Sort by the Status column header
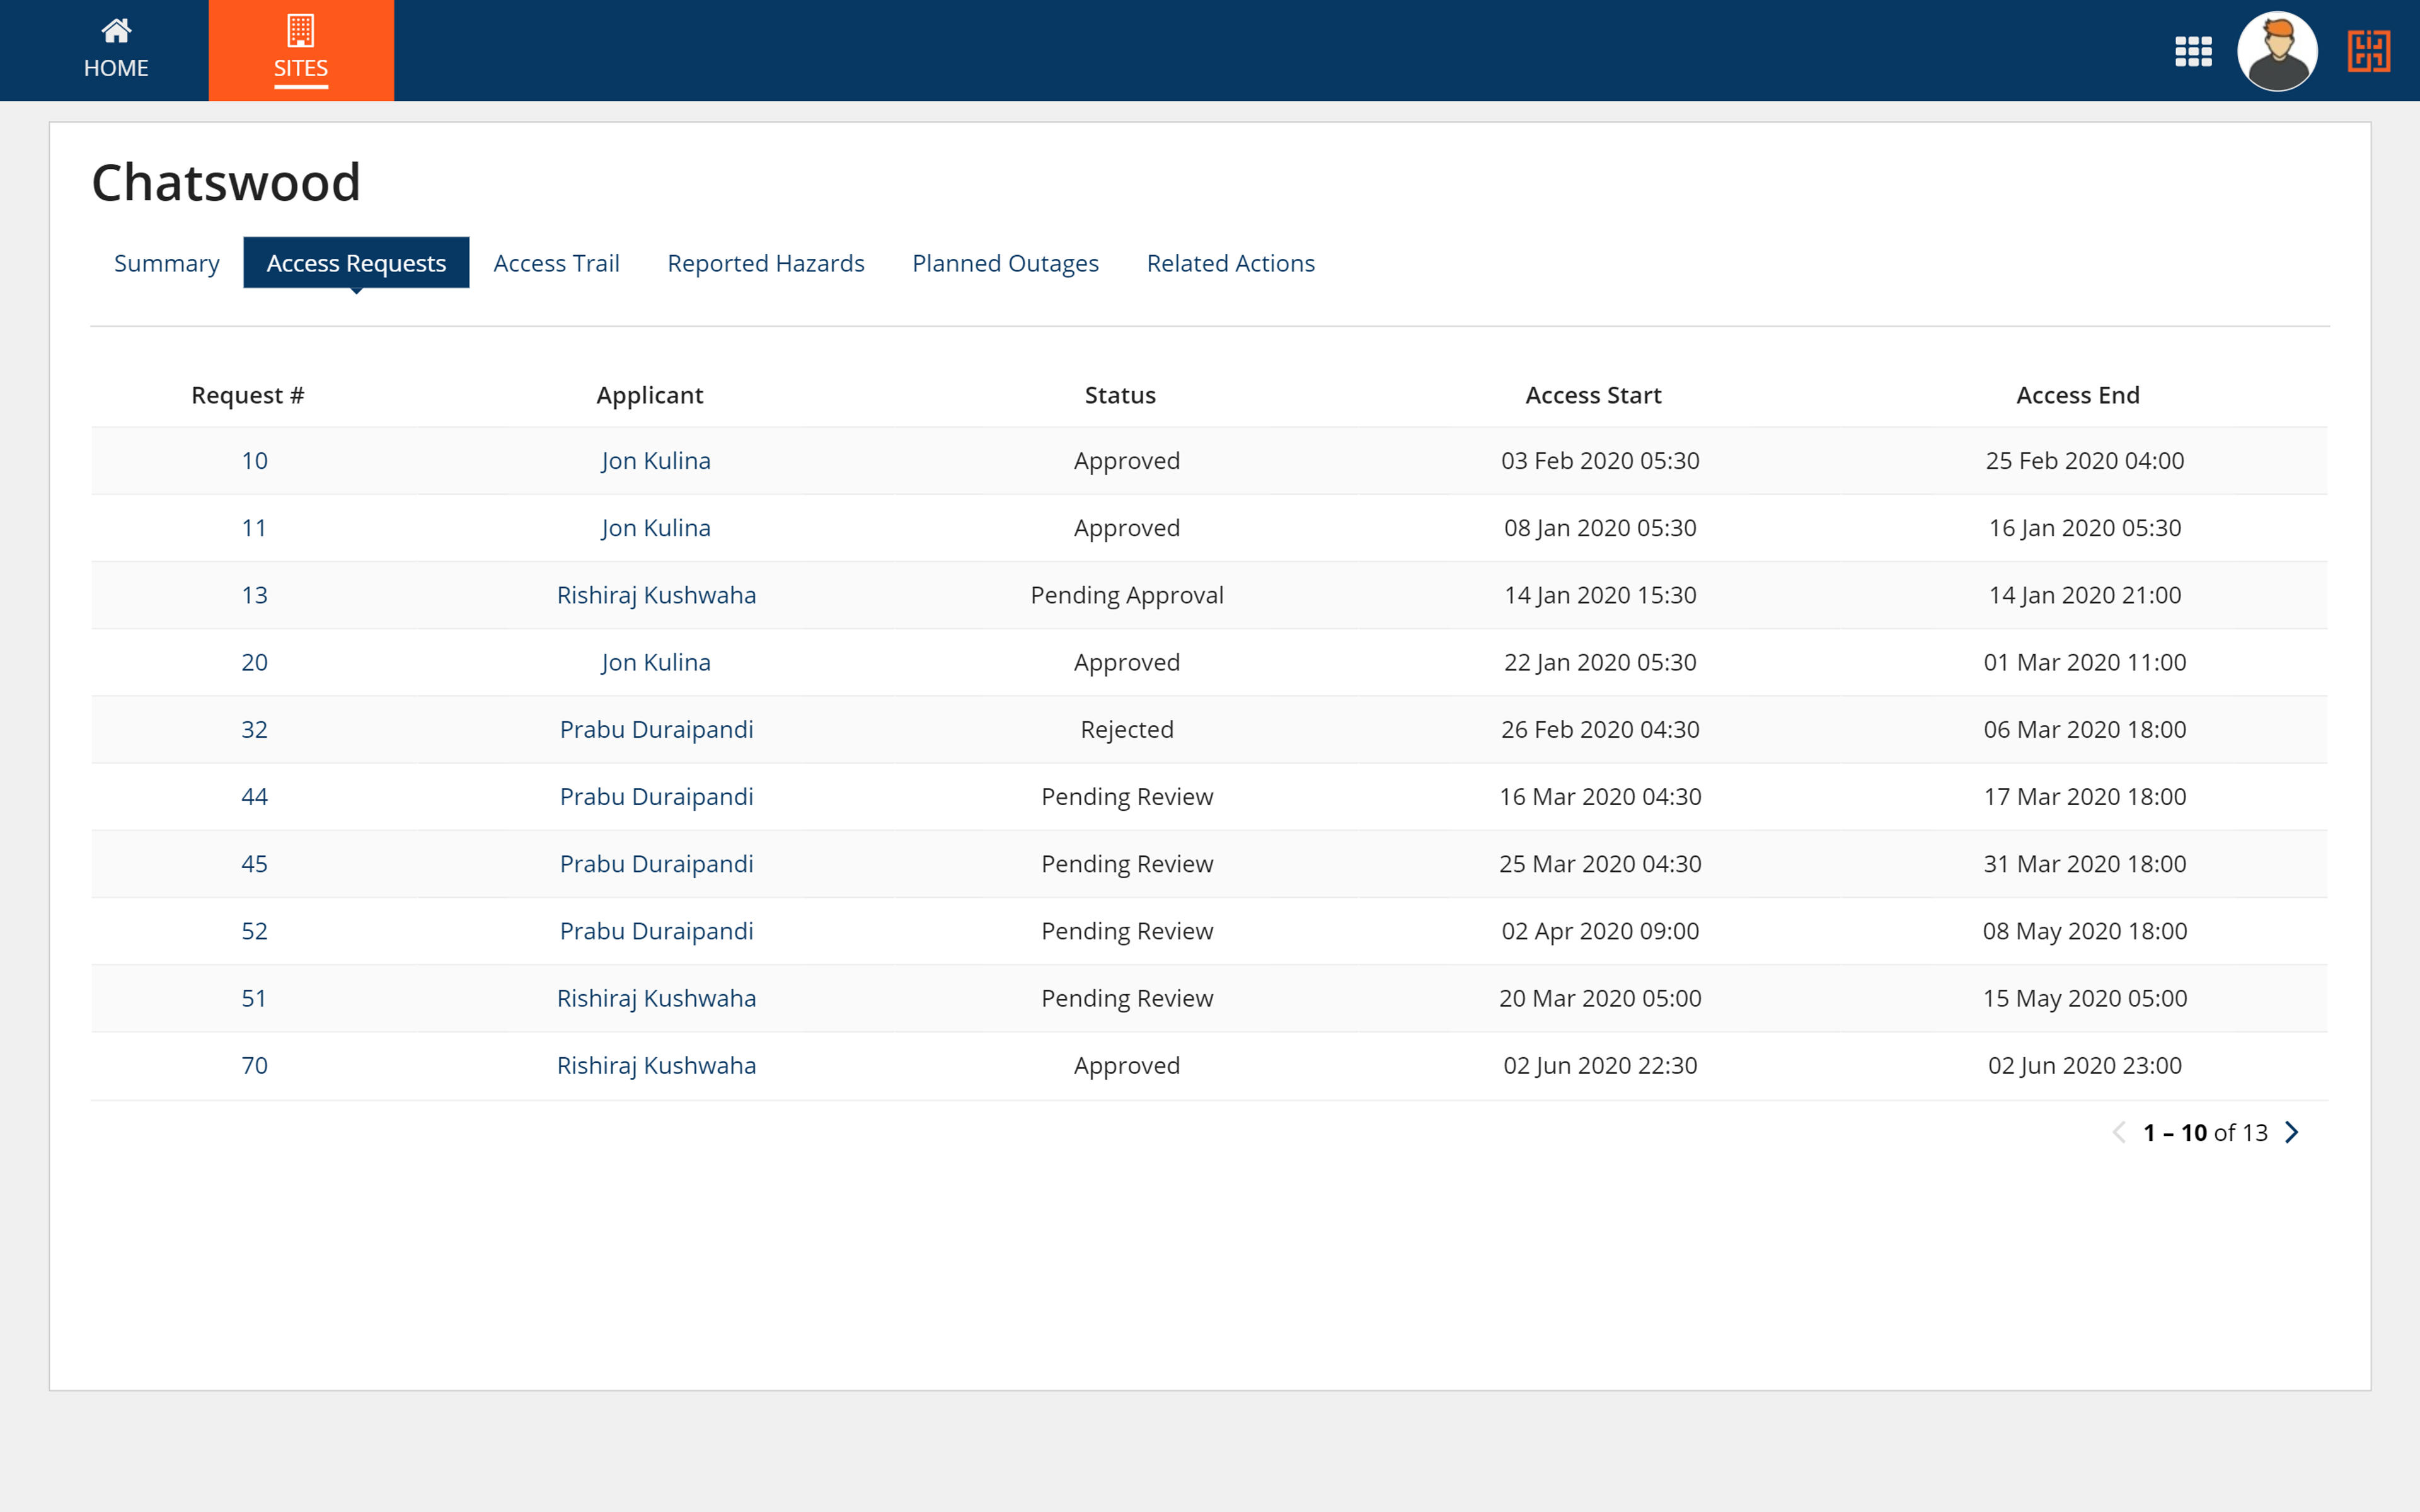2420x1512 pixels. click(1120, 395)
